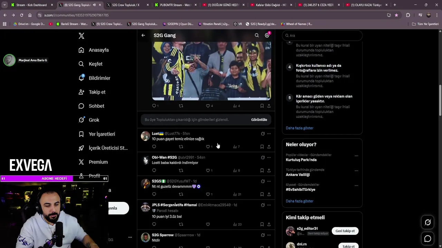
Task: Open Grok action on S2G Sparrow's post
Action: click(x=263, y=235)
